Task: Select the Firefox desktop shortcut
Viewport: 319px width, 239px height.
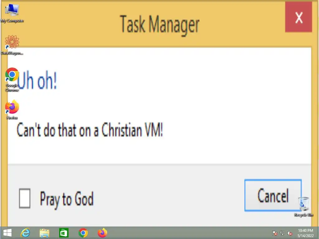Action: (x=12, y=110)
